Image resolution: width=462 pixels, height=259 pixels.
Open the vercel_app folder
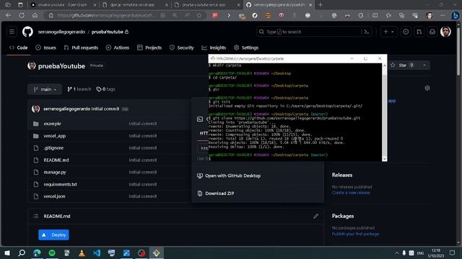point(55,136)
